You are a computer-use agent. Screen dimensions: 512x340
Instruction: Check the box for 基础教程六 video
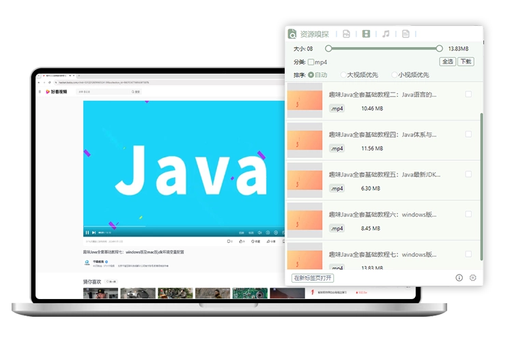[x=468, y=214]
